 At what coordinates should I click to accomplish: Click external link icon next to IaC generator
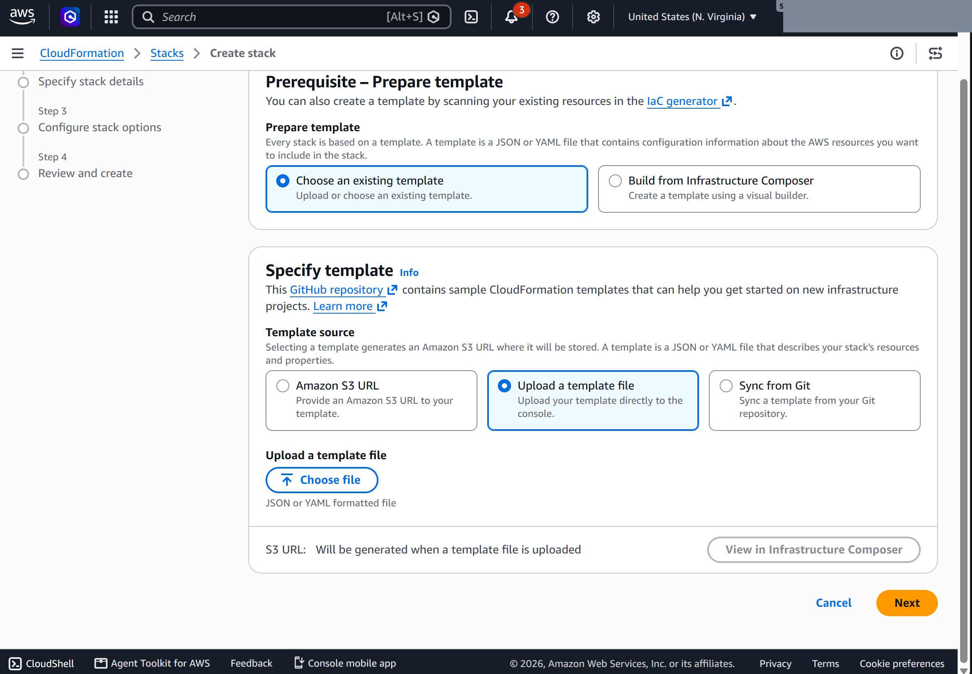pos(726,101)
